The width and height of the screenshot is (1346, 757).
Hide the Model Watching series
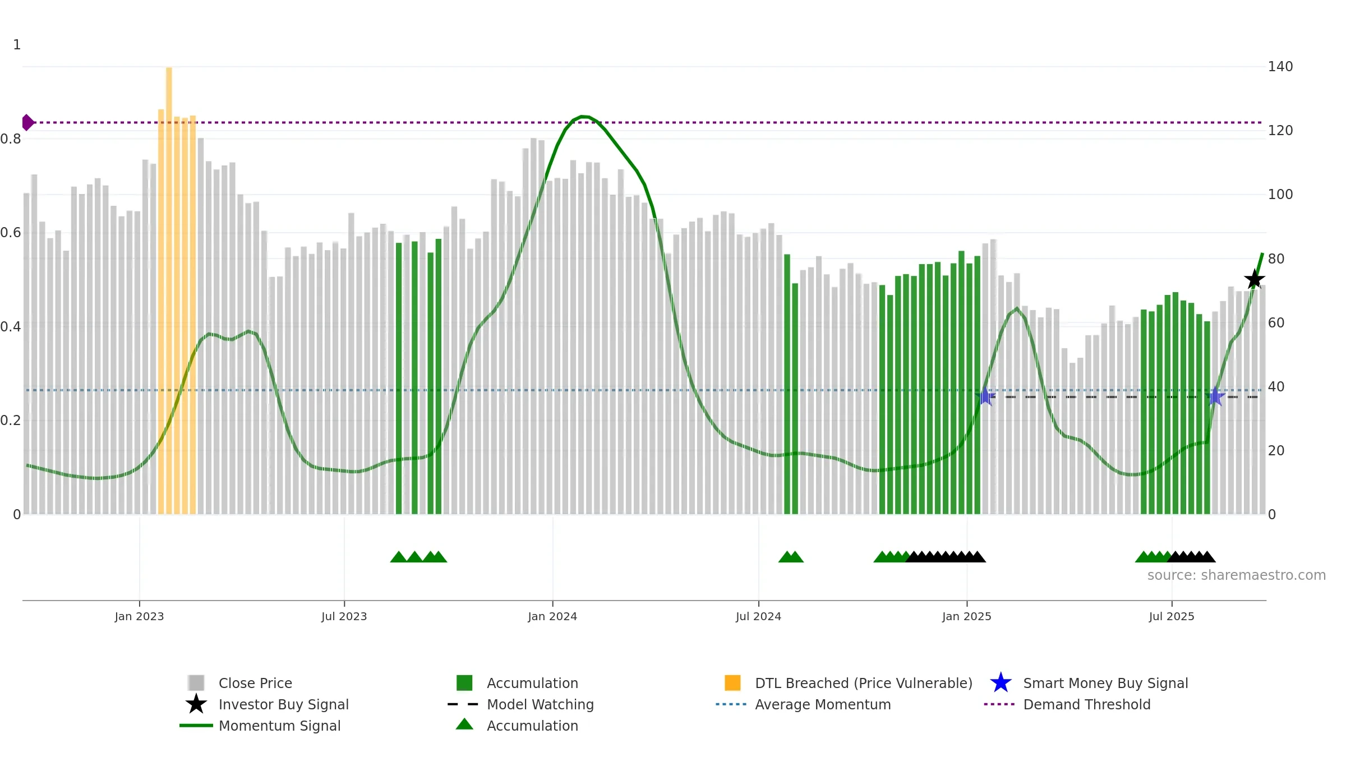(x=540, y=704)
